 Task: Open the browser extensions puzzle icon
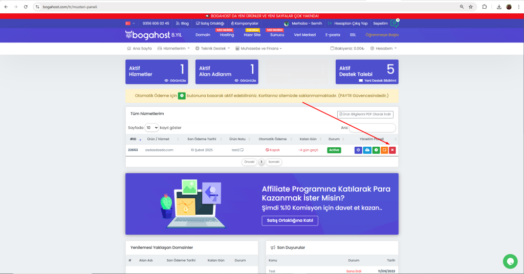click(x=484, y=7)
